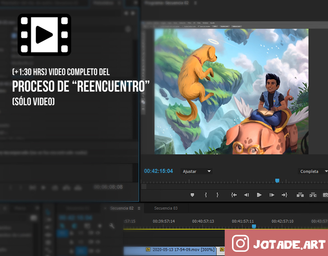Open timeline display settings wrench
328x256 pixels.
coord(112,226)
